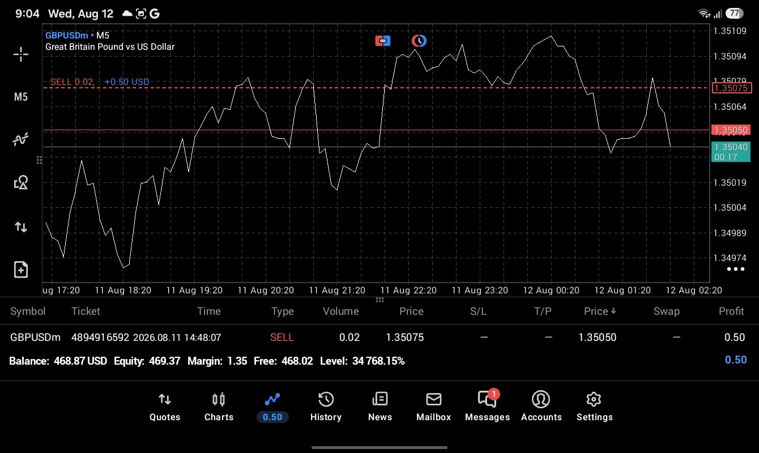759x453 pixels.
Task: Grab the left toolbar drag handle dots
Action: tap(39, 160)
